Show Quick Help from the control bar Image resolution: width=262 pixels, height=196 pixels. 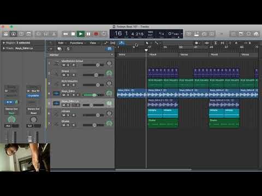pyautogui.click(x=21, y=34)
